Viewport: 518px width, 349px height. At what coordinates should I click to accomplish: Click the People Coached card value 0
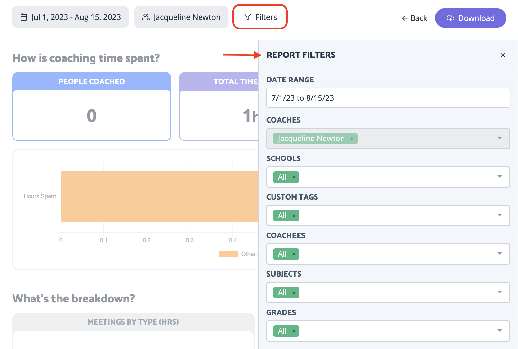pyautogui.click(x=92, y=115)
